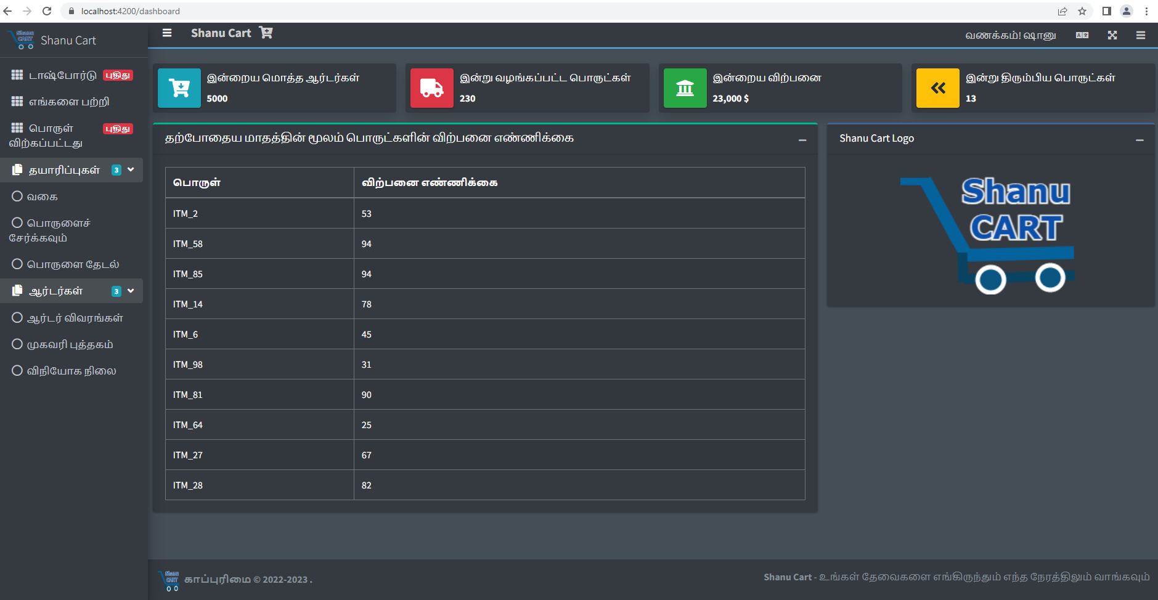This screenshot has width=1158, height=600.
Task: Click the small footer Shanu Cart logo
Action: tap(169, 580)
